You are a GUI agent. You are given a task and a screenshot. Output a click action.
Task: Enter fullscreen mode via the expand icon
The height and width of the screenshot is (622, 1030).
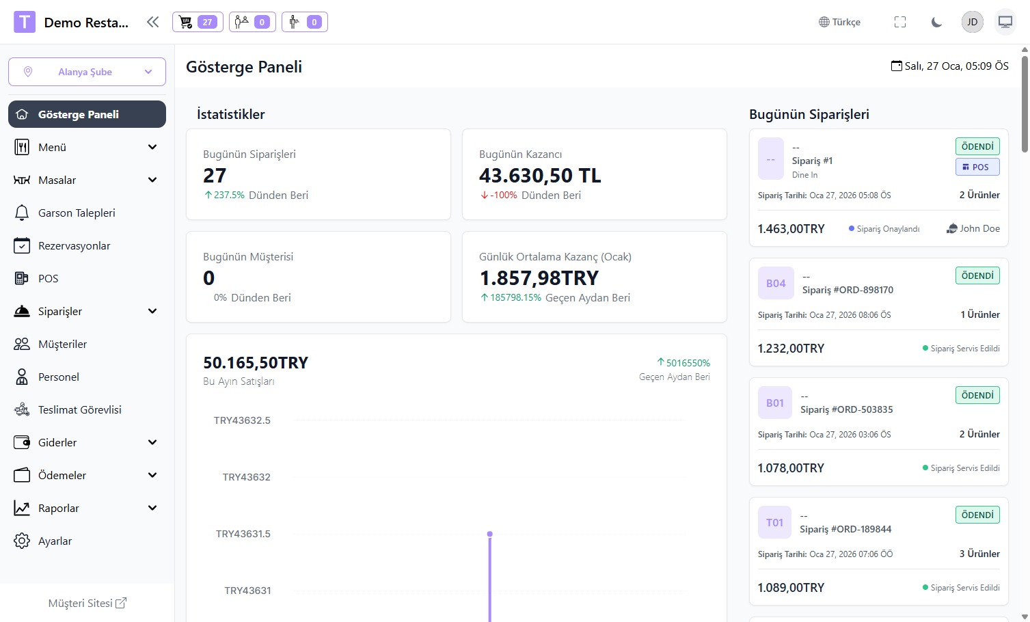[x=900, y=22]
